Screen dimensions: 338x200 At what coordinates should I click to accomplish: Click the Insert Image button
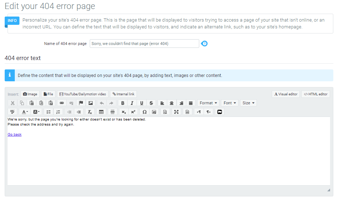(x=30, y=94)
